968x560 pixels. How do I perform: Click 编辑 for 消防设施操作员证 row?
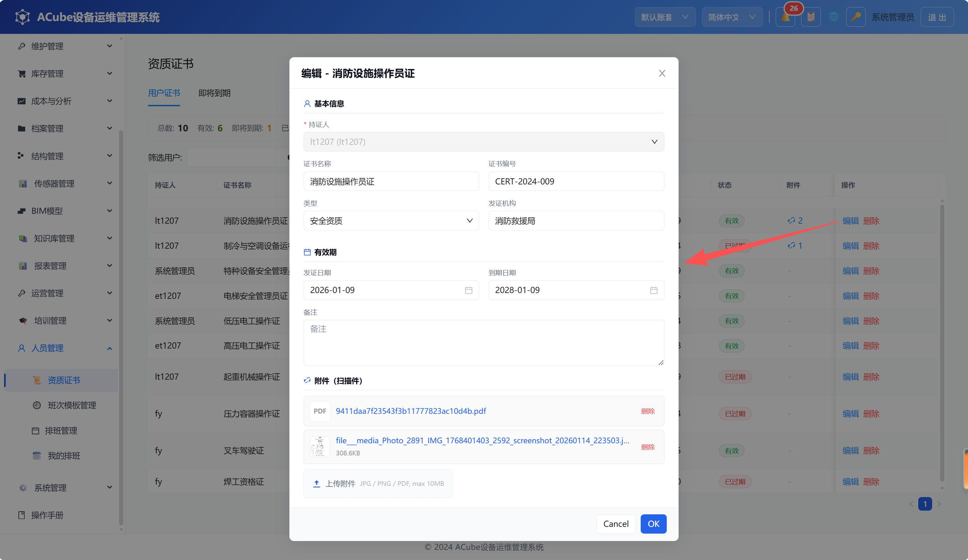coord(851,221)
